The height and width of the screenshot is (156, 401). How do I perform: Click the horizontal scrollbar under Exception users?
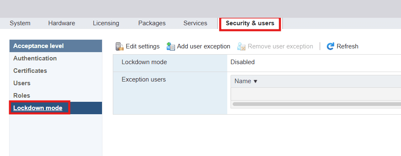[316, 104]
